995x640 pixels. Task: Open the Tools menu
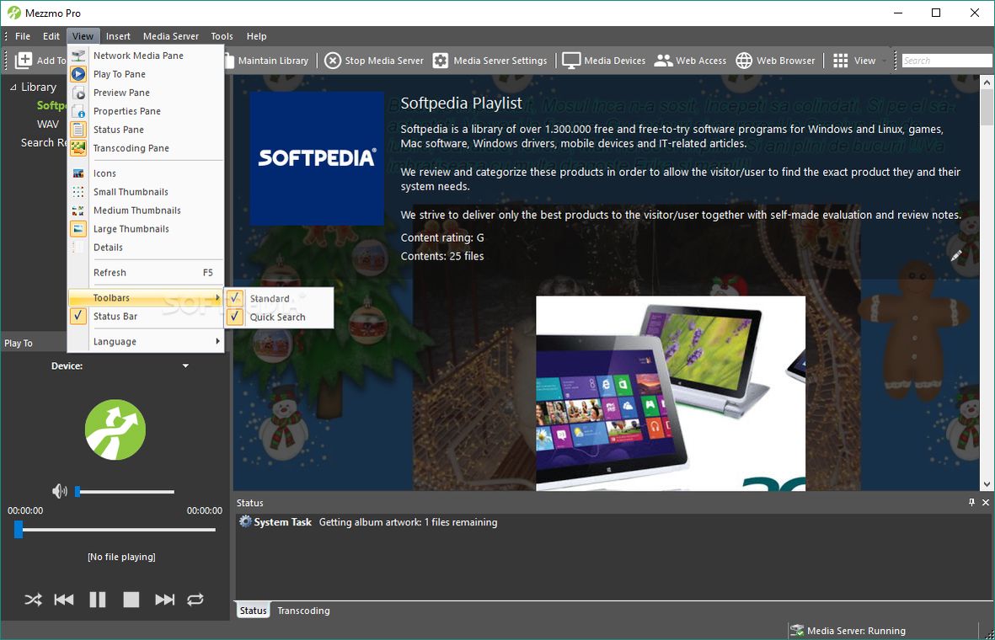[222, 36]
